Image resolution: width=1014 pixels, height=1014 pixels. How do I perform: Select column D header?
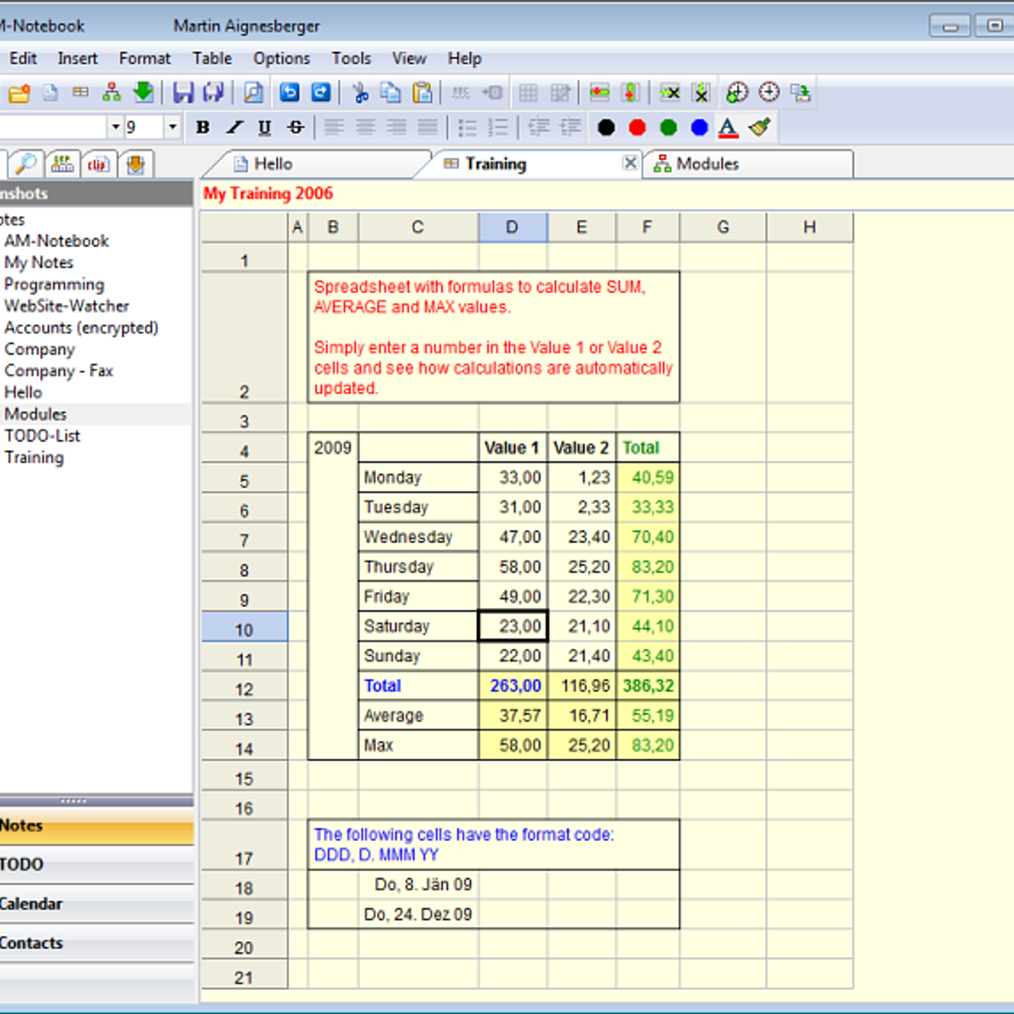tap(513, 228)
